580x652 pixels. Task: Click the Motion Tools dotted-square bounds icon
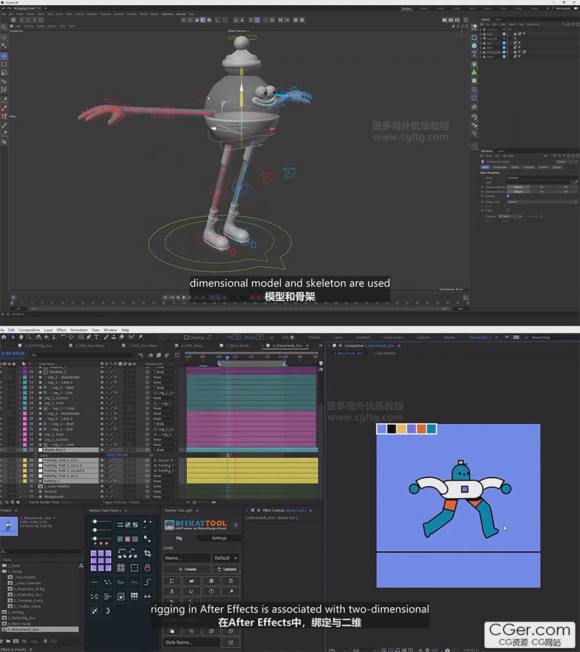134,568
